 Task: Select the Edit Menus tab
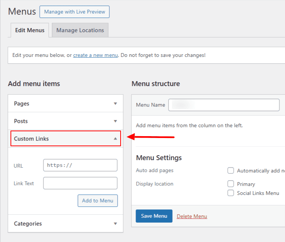(30, 30)
